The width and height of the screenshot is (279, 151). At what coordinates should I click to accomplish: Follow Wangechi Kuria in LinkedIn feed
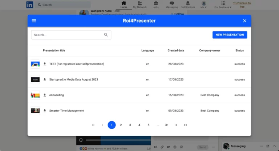tap(177, 14)
